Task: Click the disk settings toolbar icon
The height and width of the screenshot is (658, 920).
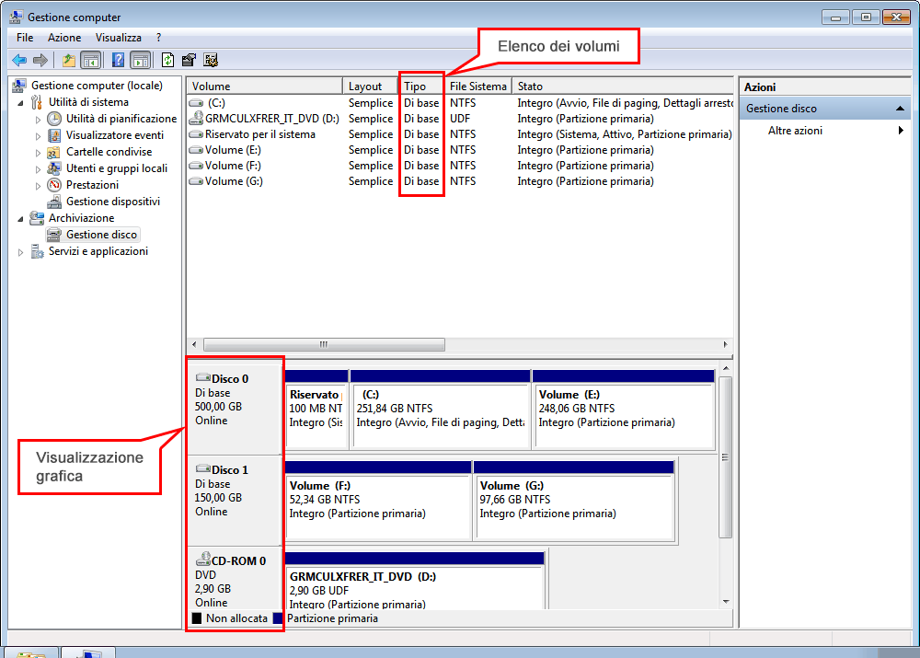Action: (211, 60)
